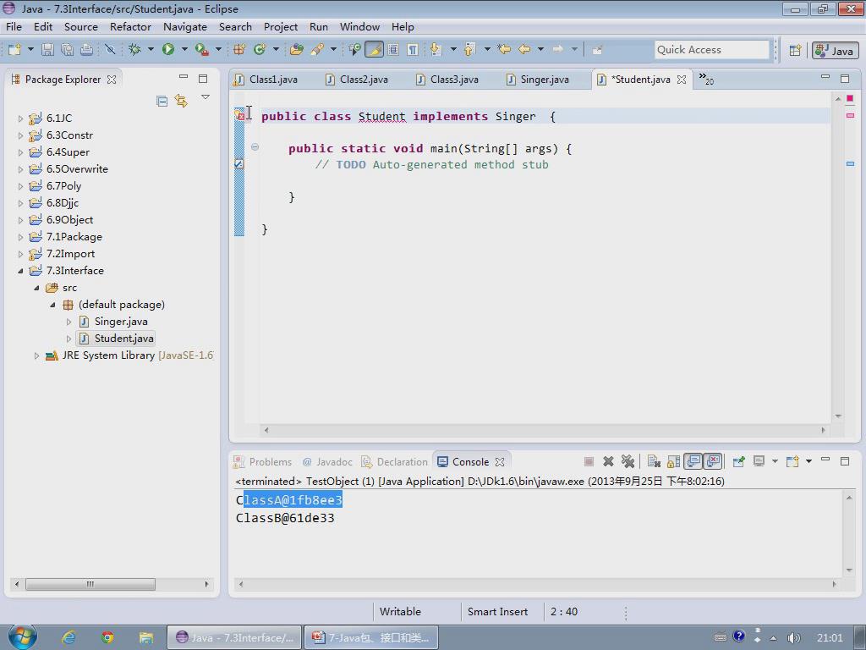
Task: Click the Save All icon
Action: click(x=68, y=50)
